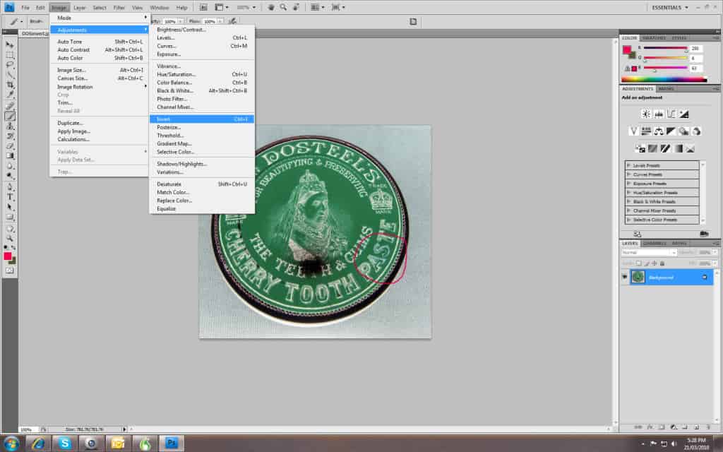Screen dimensions: 723x452
Task: Select the Eyedropper tool
Action: 10,95
